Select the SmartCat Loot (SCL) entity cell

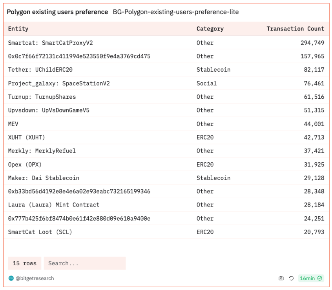(40, 232)
